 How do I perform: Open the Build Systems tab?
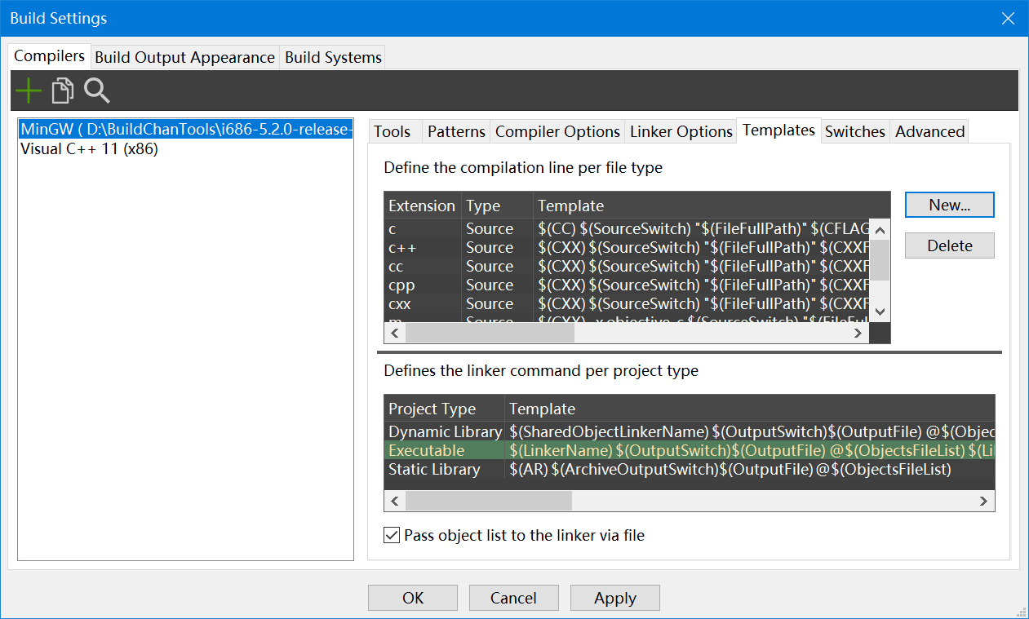[333, 58]
